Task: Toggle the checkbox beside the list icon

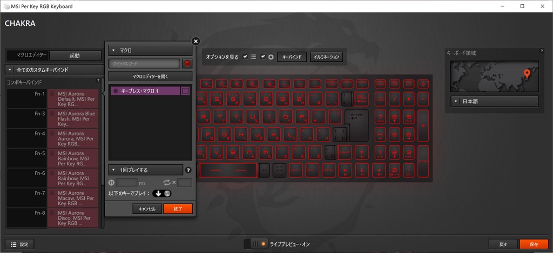Action: pos(245,57)
